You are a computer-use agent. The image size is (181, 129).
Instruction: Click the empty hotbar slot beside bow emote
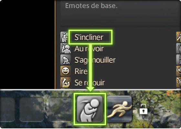pos(61,109)
